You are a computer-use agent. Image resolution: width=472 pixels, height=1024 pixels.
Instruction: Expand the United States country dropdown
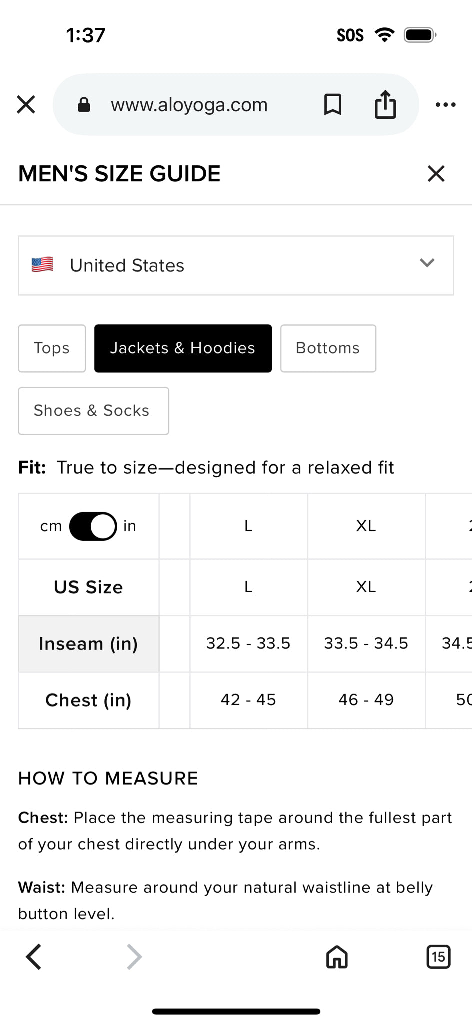[236, 265]
